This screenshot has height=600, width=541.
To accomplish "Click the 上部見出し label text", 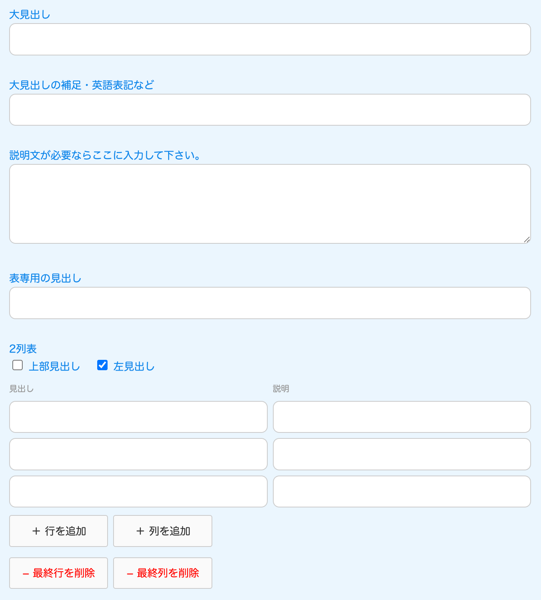I will tap(54, 366).
